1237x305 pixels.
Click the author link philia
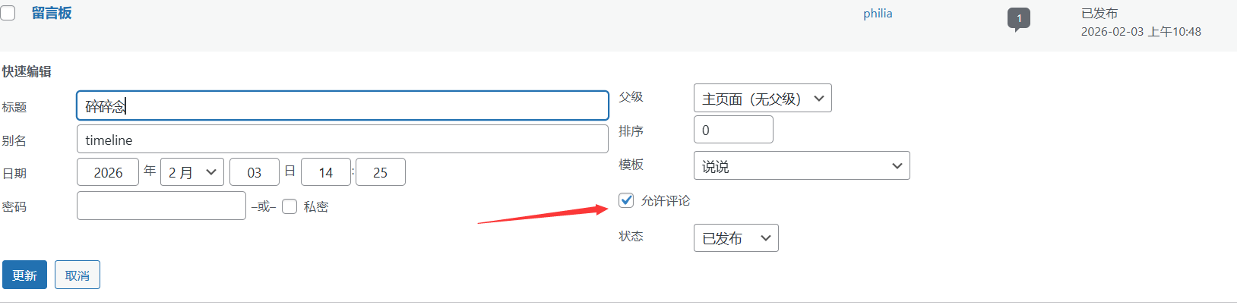878,14
